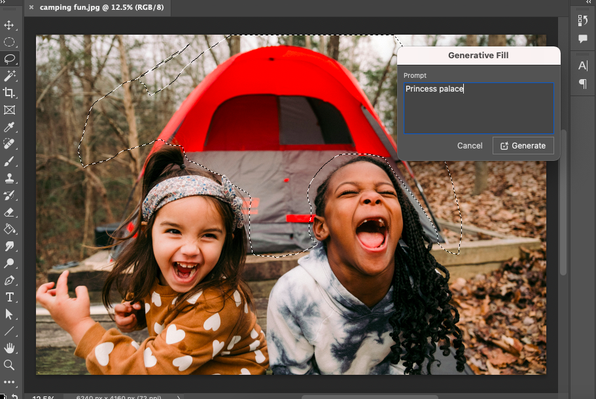Activate the Crop tool
The width and height of the screenshot is (596, 399).
pyautogui.click(x=10, y=94)
